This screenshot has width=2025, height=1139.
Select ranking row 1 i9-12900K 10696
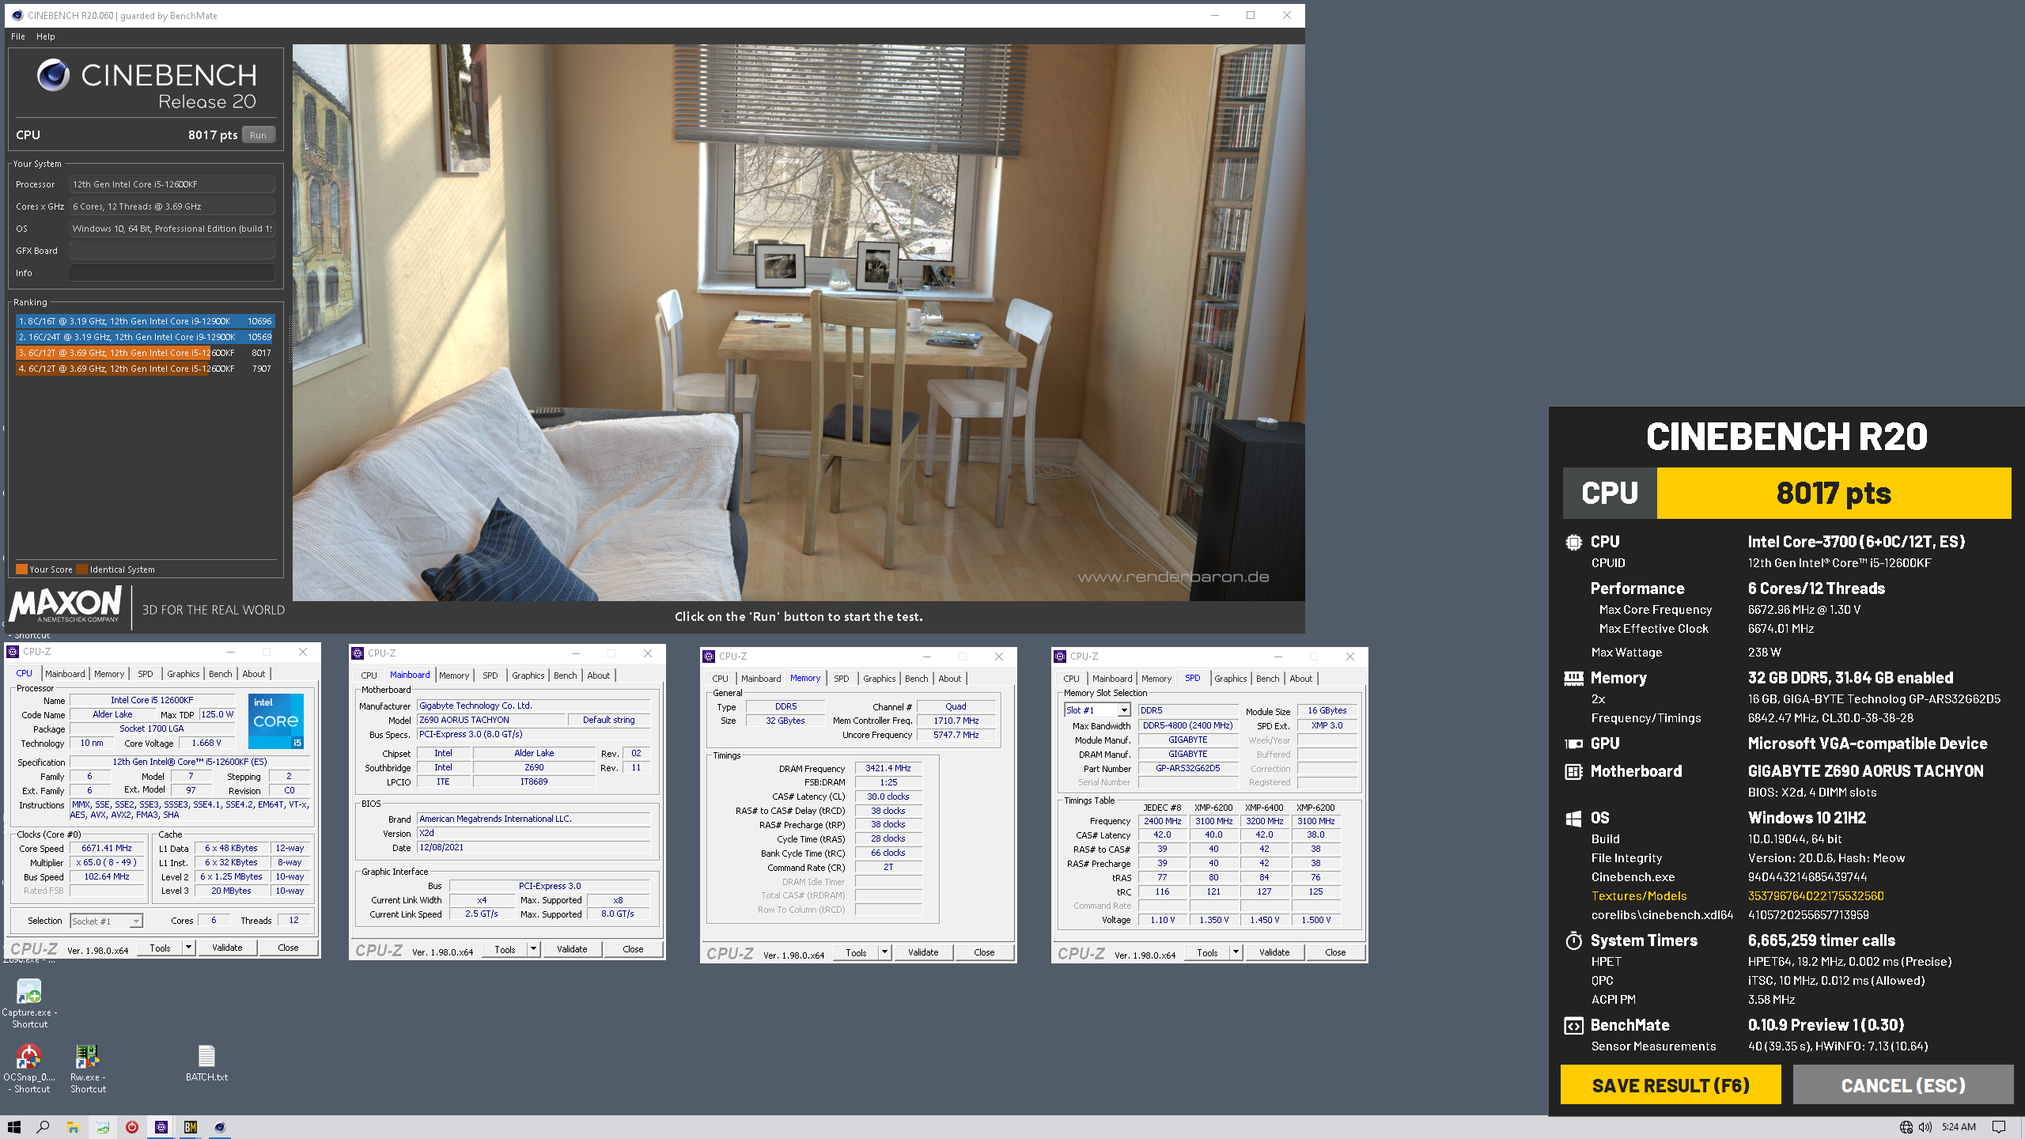click(x=146, y=321)
